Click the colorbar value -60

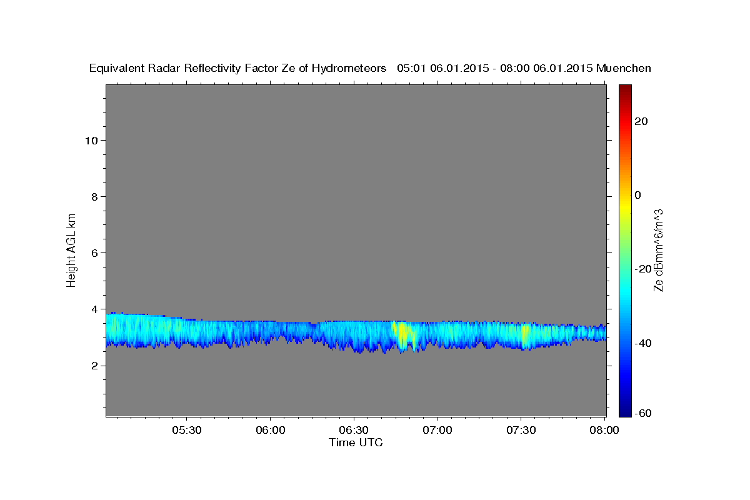coord(643,413)
